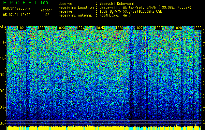This screenshot has height=130, width=205.
Task: Click the 1925 time marker
Action: pyautogui.click(x=100, y=28)
